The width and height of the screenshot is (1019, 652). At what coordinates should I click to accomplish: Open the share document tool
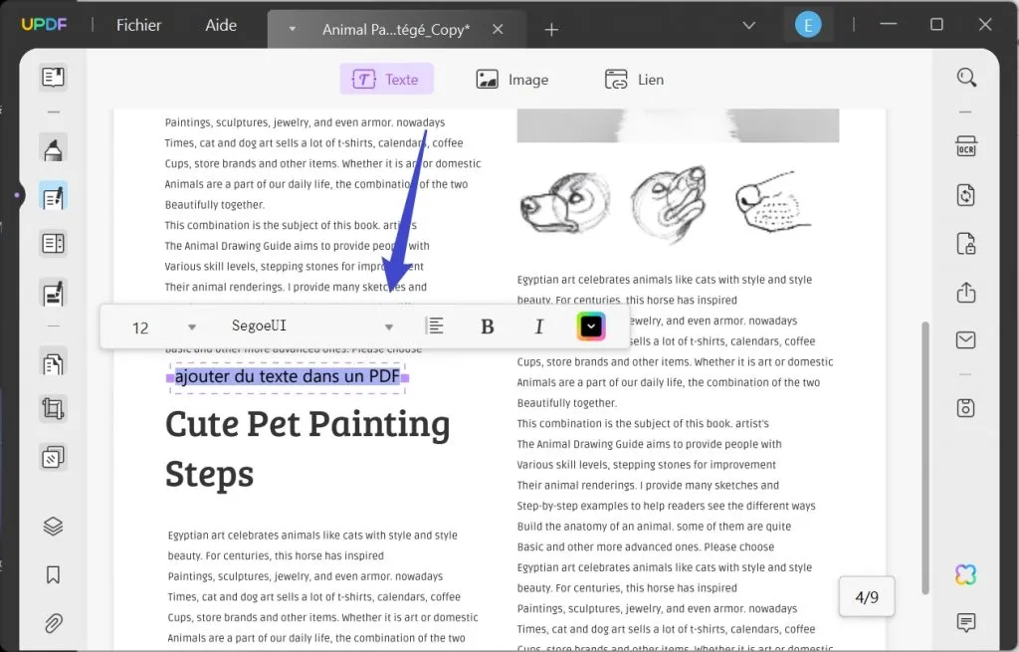tap(965, 293)
